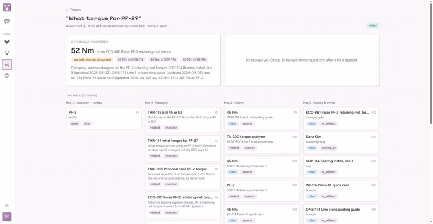Click the 'Hop 2 · Claims' column header
The image size is (433, 224).
click(234, 103)
